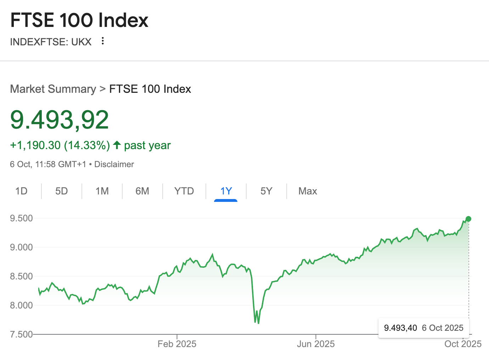Select the active 1Y tab

pos(226,191)
